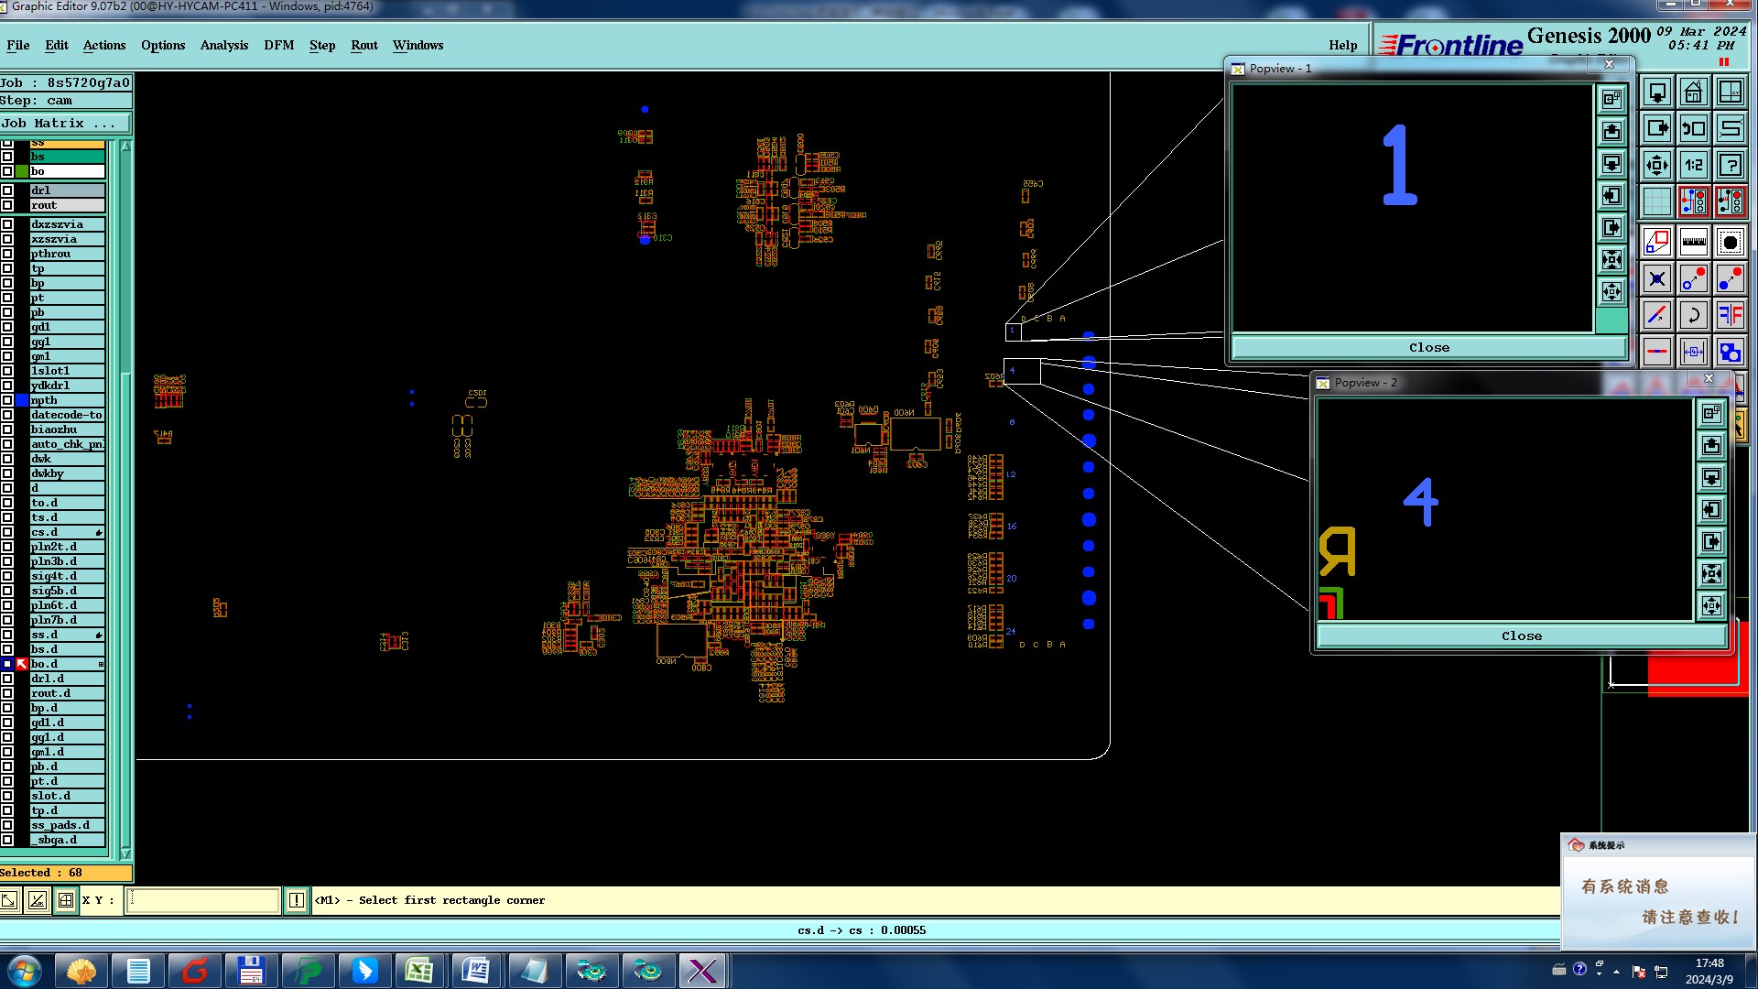Click blue color swatch of npth layer
The image size is (1758, 989).
pos(22,400)
